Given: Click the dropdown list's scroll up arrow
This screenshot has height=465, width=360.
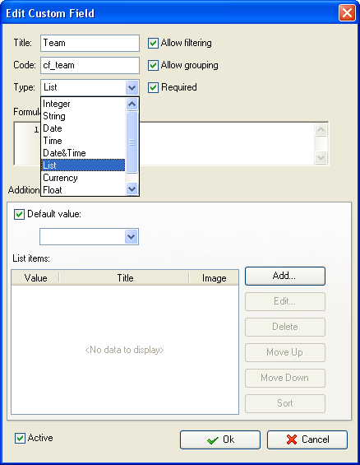Looking at the screenshot, I should click(132, 104).
